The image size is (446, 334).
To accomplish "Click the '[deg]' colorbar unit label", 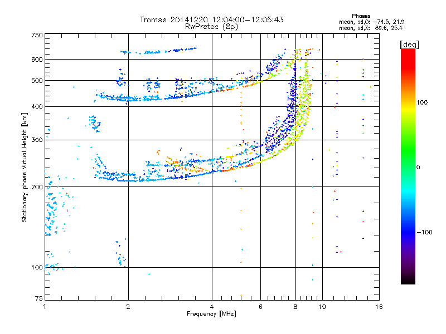I will (409, 45).
